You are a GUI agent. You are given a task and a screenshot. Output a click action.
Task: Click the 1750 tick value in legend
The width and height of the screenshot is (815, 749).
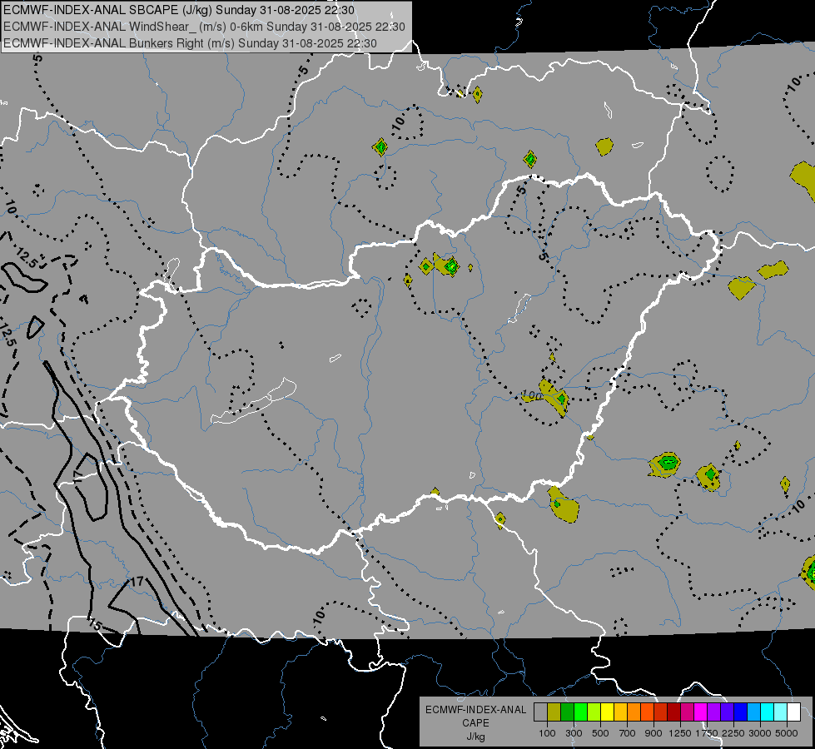pos(707,733)
